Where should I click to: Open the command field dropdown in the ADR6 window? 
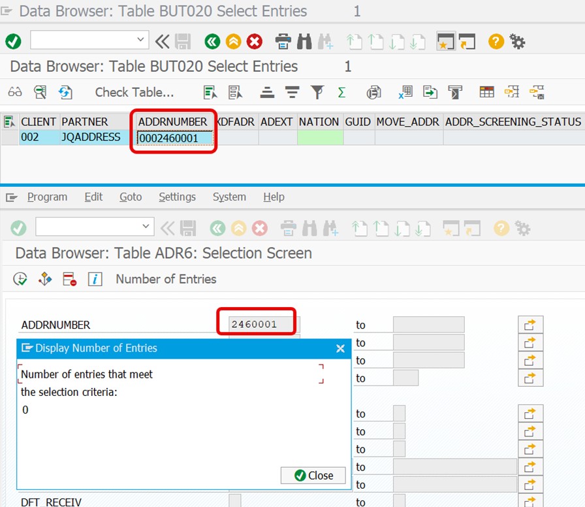coord(146,226)
